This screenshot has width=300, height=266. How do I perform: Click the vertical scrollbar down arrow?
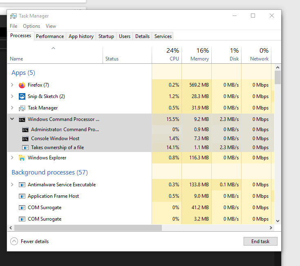tap(278, 221)
